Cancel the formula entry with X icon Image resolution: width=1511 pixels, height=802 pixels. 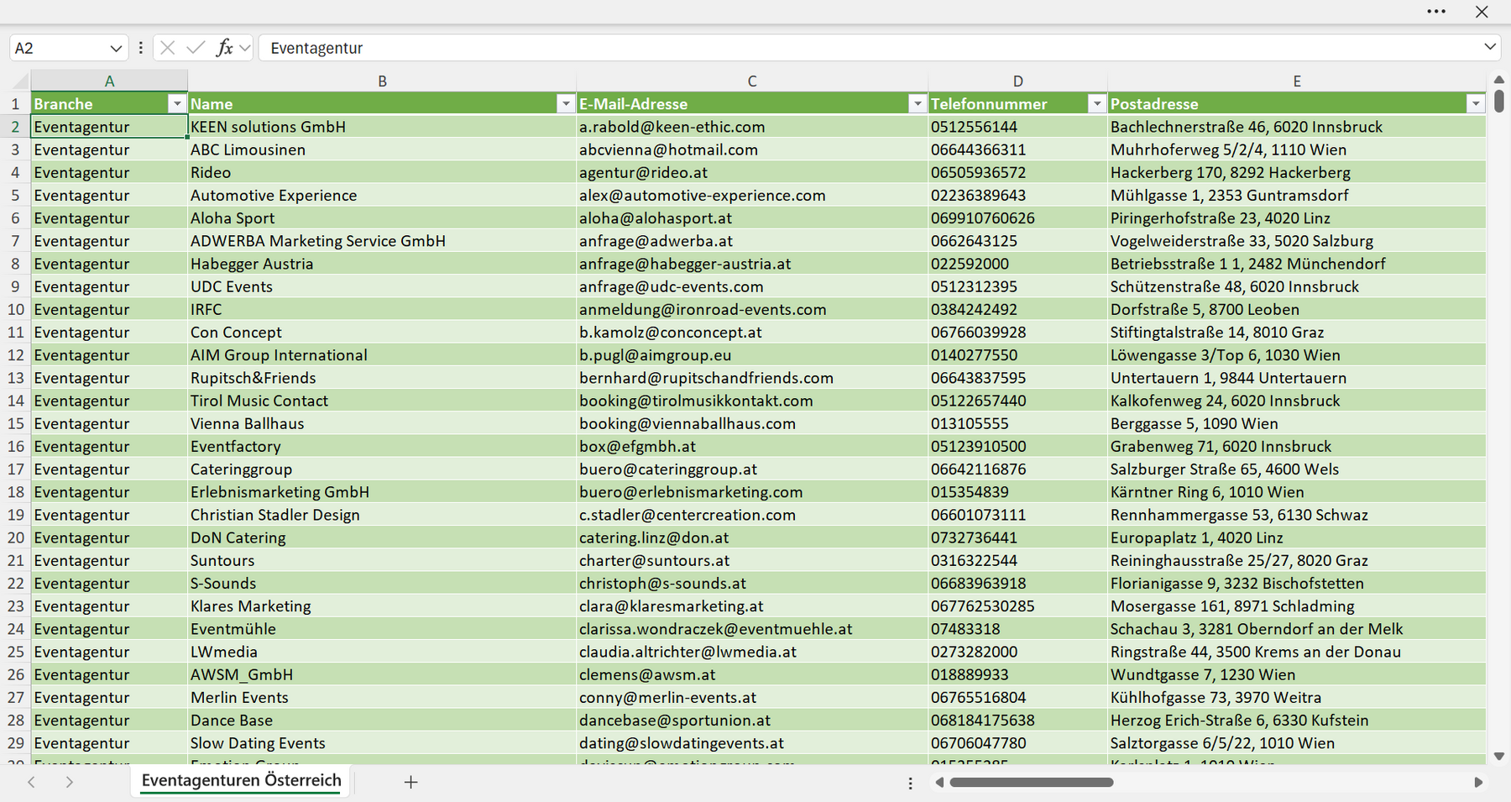167,48
